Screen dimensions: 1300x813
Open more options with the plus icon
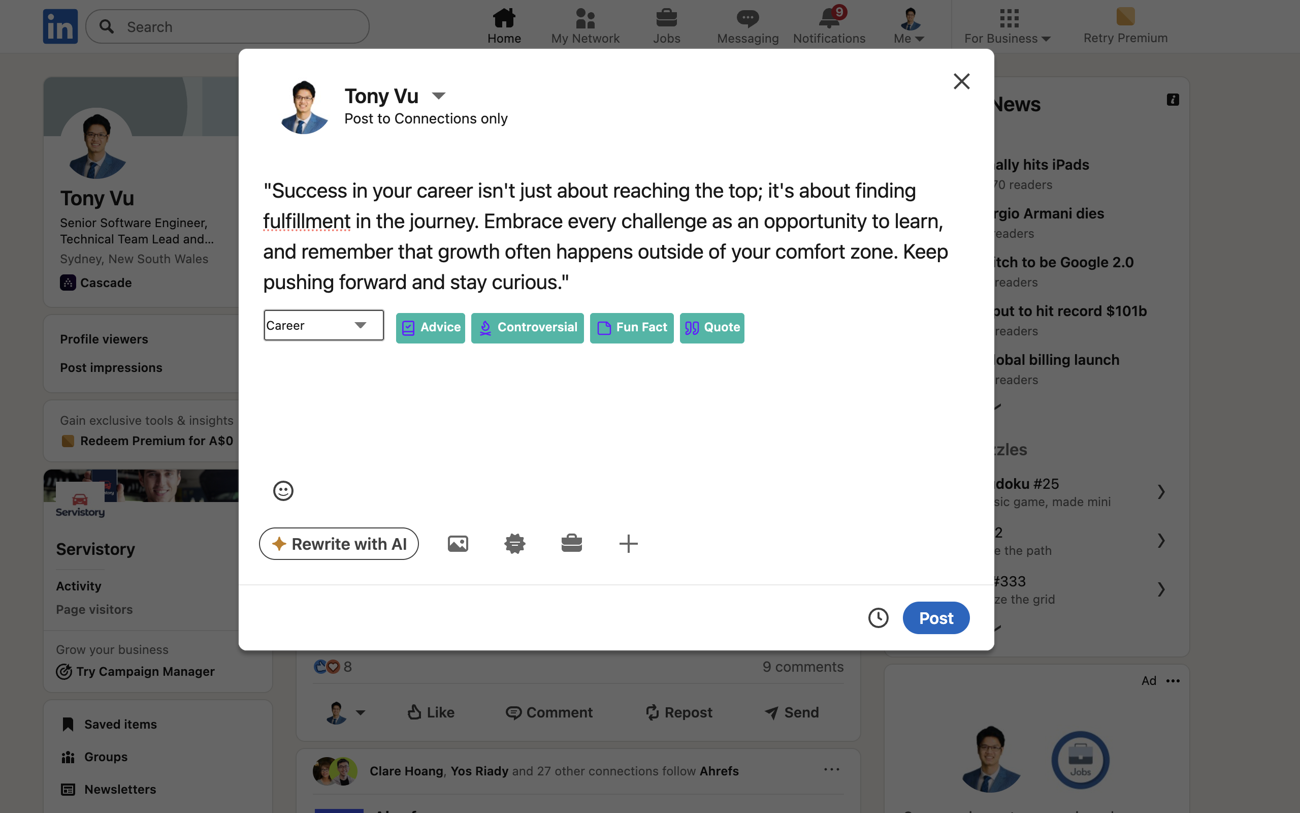point(628,544)
